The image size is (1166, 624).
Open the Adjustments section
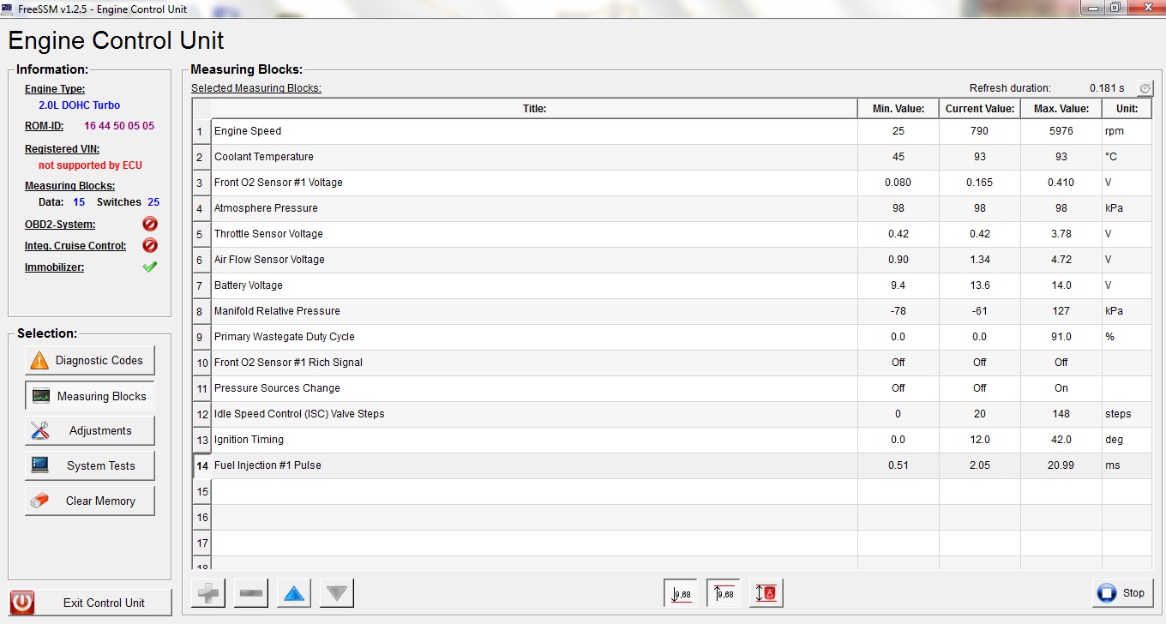point(90,430)
